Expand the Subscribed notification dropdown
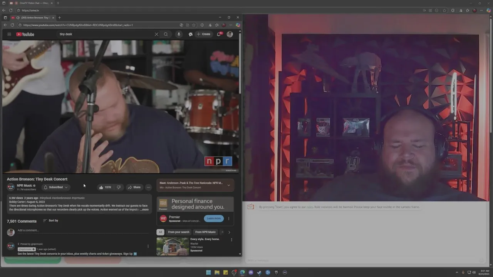The image size is (493, 277). coord(55,187)
